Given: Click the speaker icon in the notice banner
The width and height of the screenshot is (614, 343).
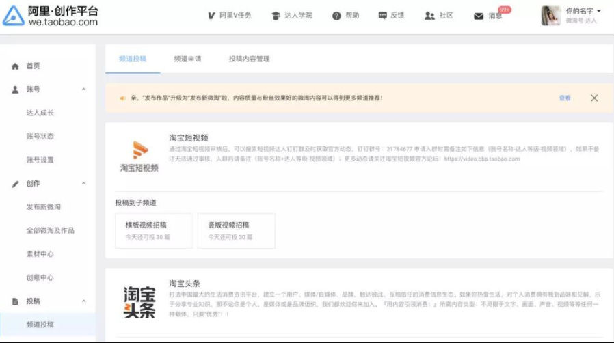Looking at the screenshot, I should click(122, 98).
